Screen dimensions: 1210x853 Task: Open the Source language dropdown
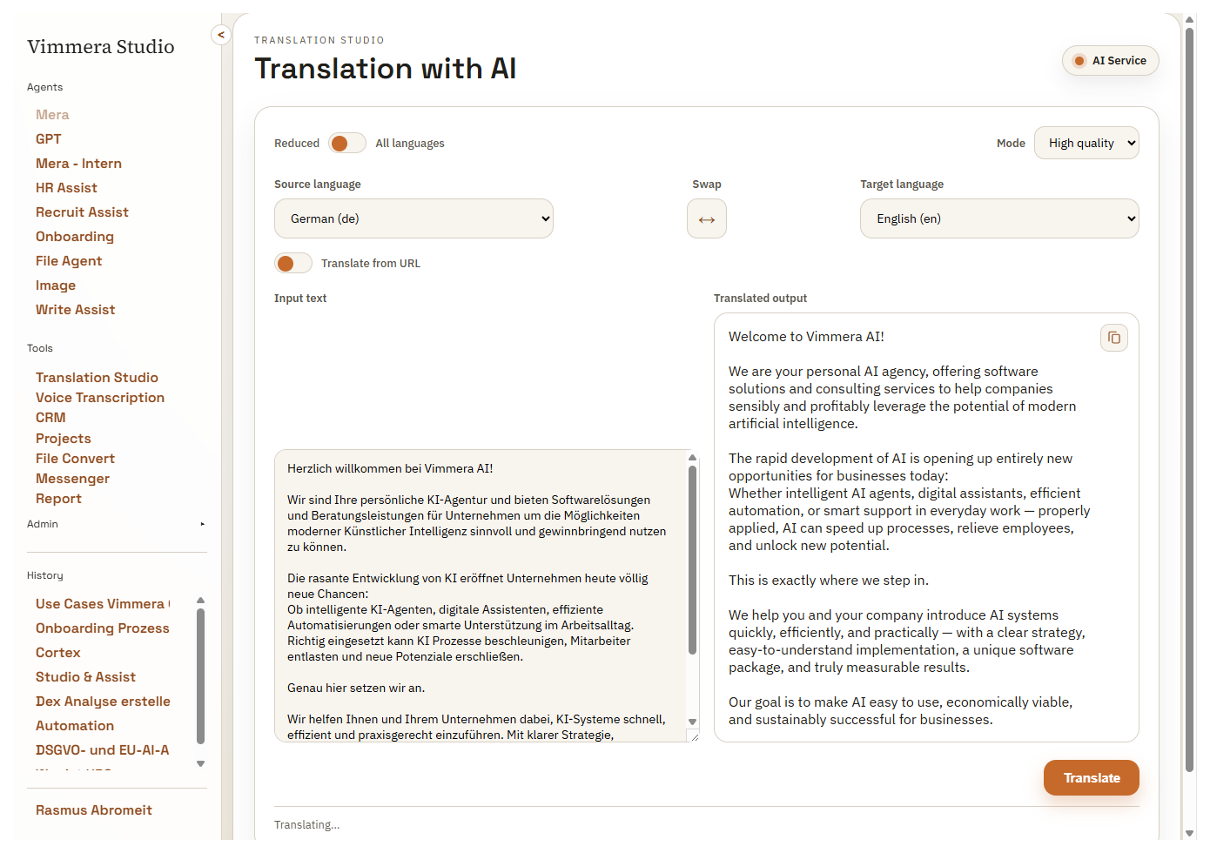pyautogui.click(x=413, y=219)
